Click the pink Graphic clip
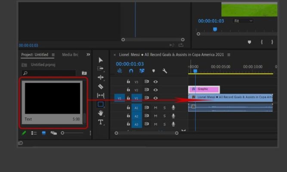The width and height of the screenshot is (287, 172). [x=204, y=89]
